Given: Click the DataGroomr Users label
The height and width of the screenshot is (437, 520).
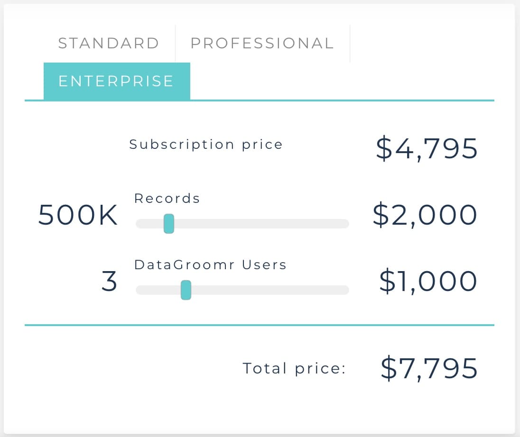Looking at the screenshot, I should coord(210,264).
